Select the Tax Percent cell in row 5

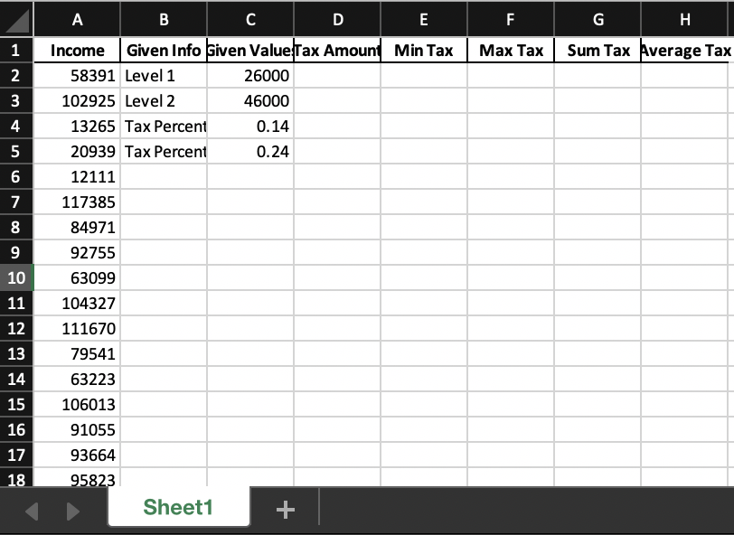tap(163, 152)
